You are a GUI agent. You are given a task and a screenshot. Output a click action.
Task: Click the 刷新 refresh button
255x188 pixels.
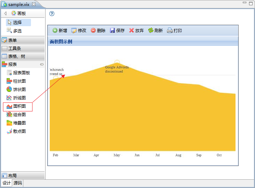(156, 30)
